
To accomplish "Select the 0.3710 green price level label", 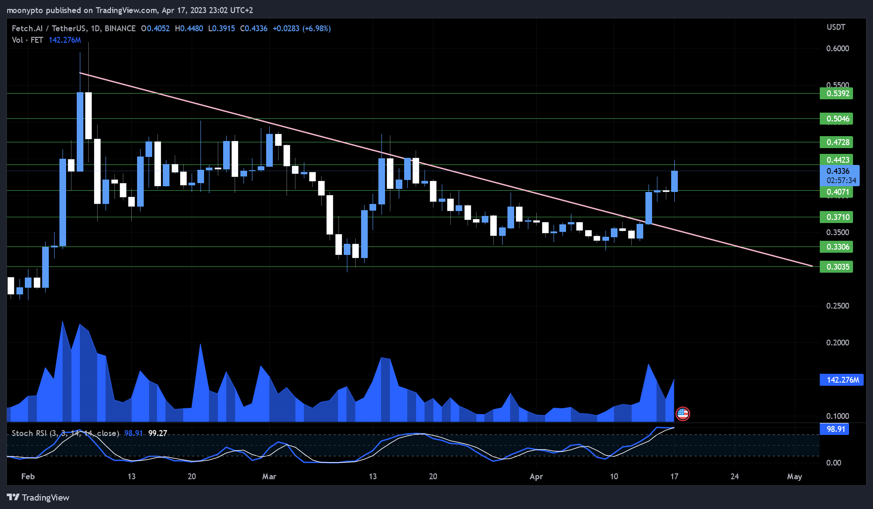I will tap(836, 217).
